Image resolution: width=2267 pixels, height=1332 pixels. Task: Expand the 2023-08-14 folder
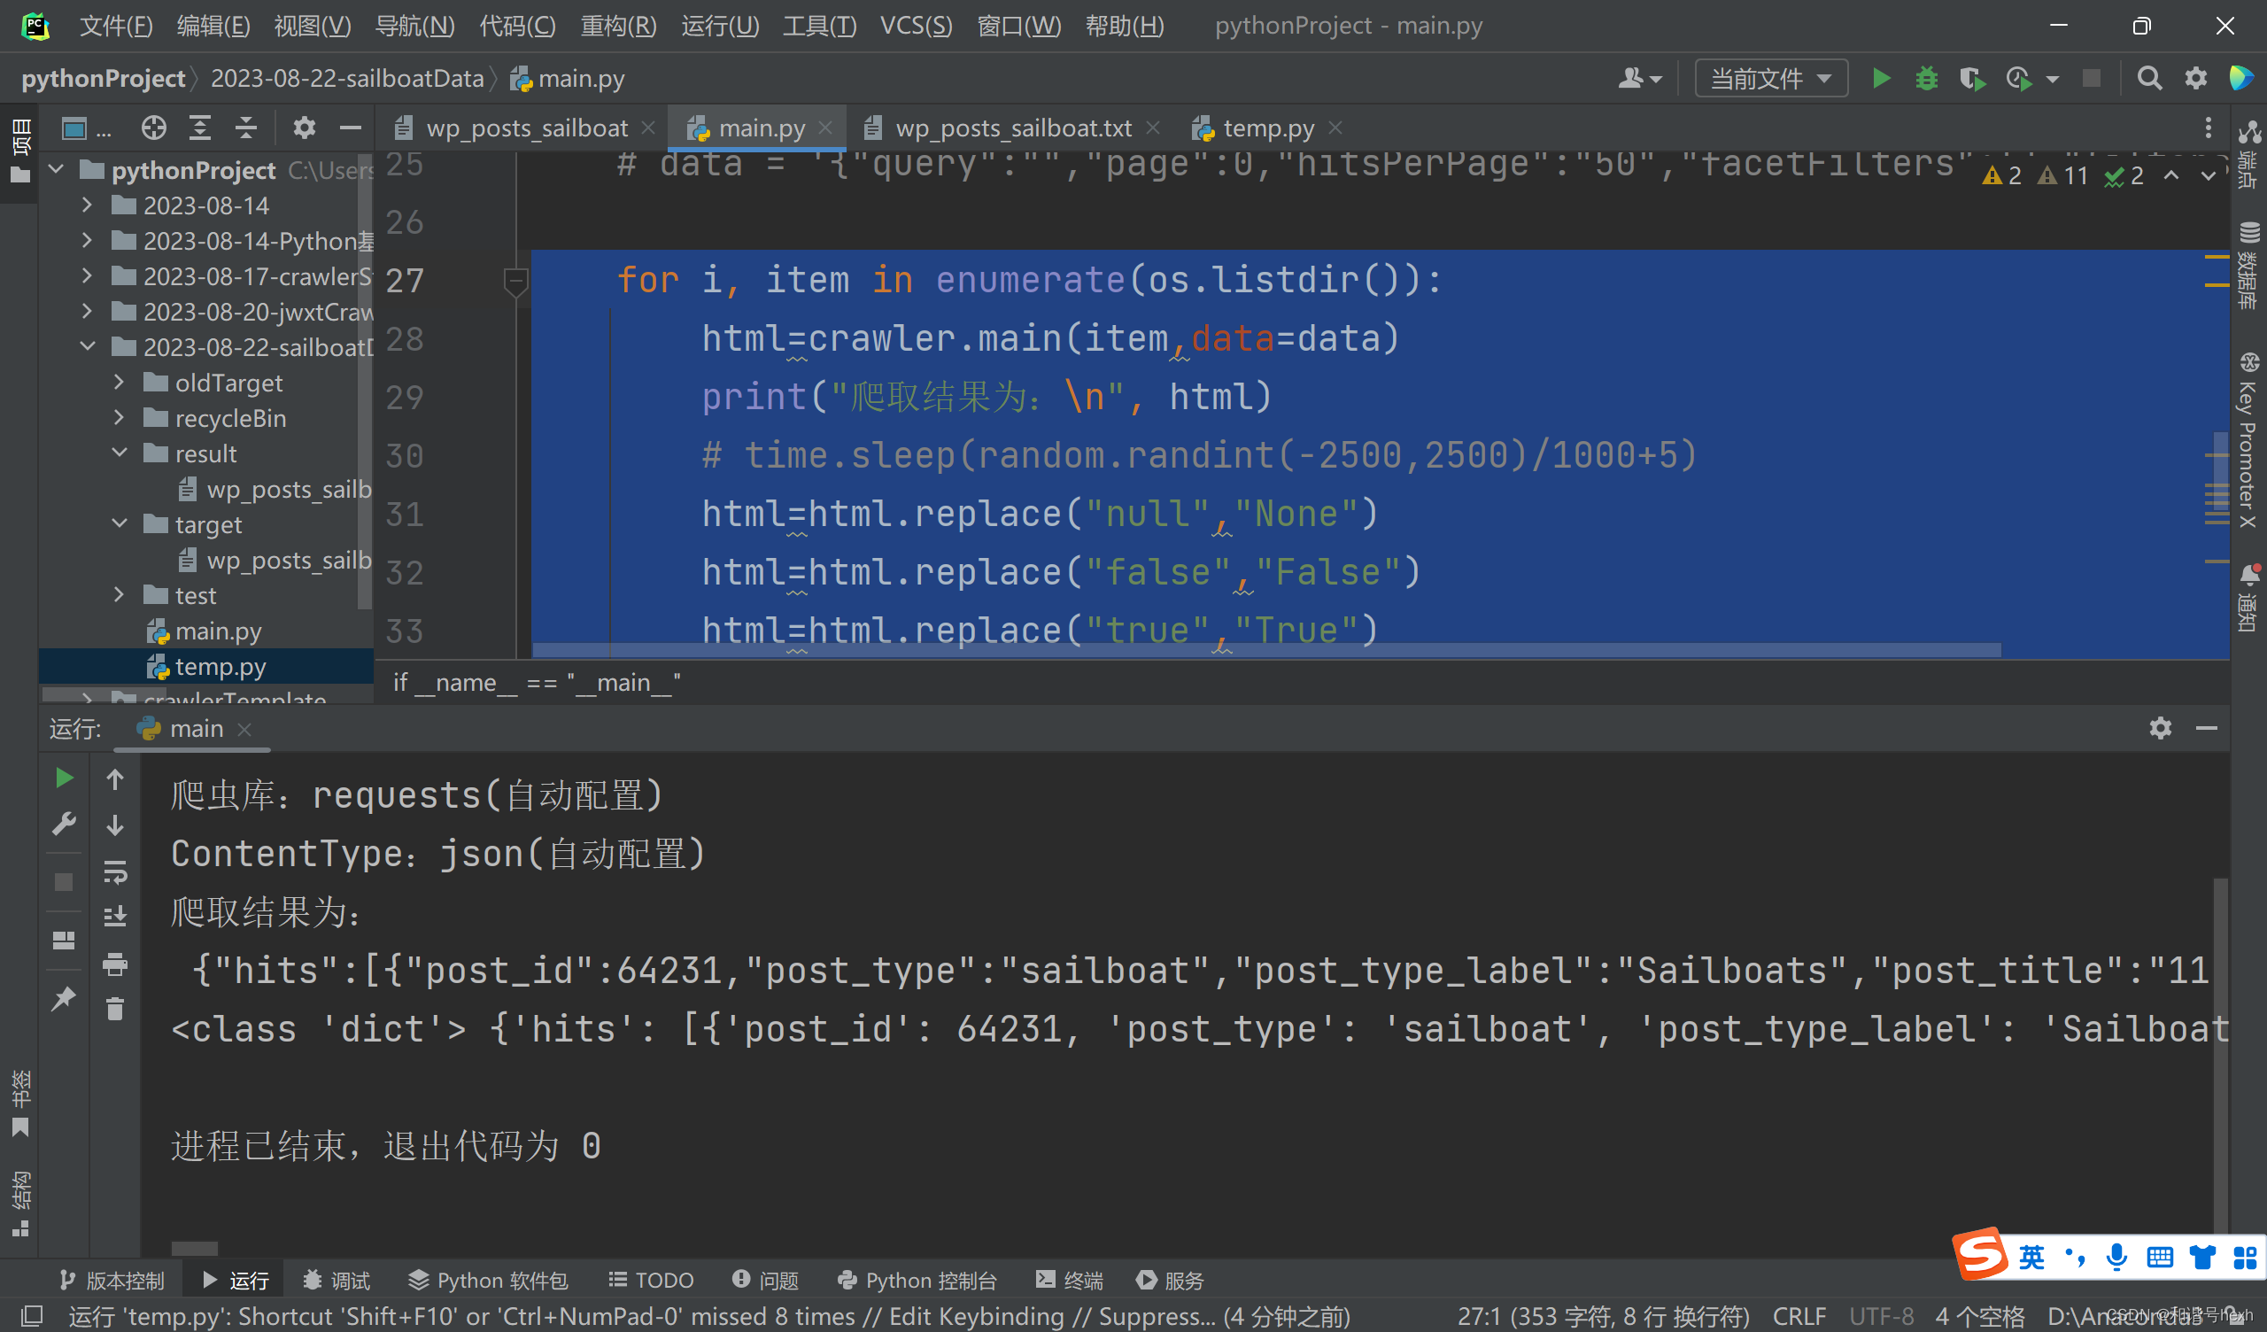(88, 205)
